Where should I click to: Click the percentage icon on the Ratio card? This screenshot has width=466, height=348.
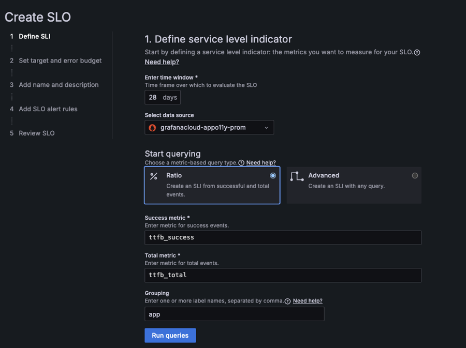[x=154, y=175]
